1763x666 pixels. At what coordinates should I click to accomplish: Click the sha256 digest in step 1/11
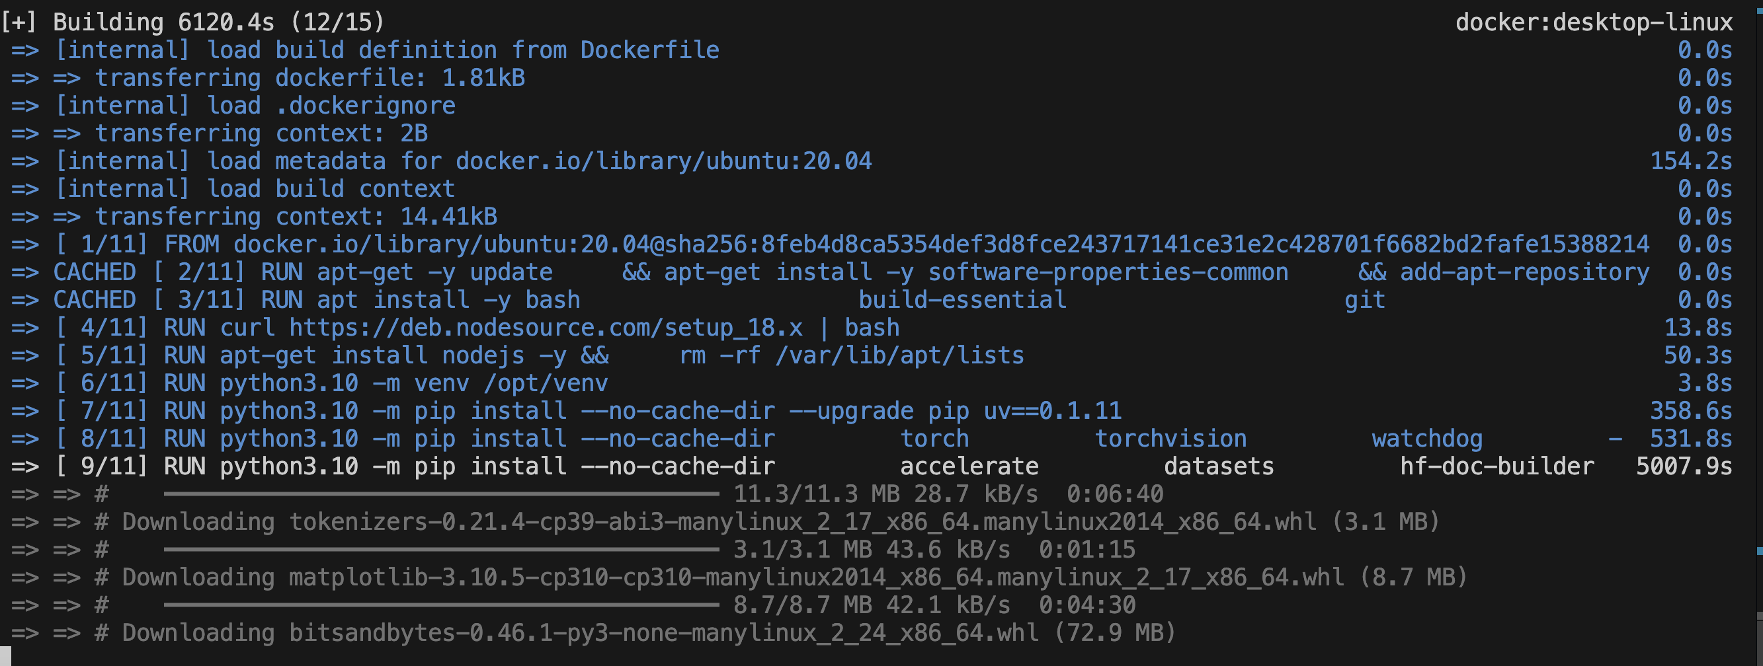coord(1157,244)
